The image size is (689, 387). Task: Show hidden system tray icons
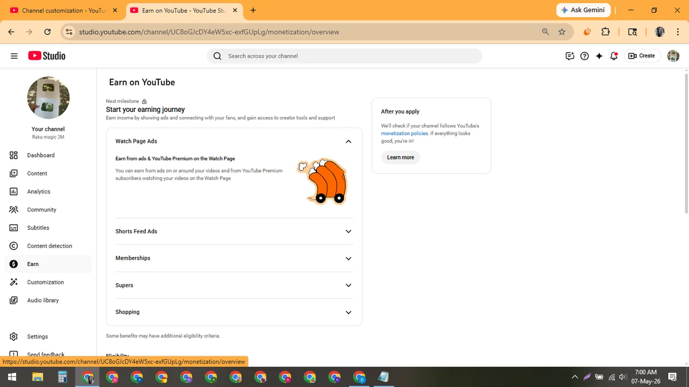point(575,377)
